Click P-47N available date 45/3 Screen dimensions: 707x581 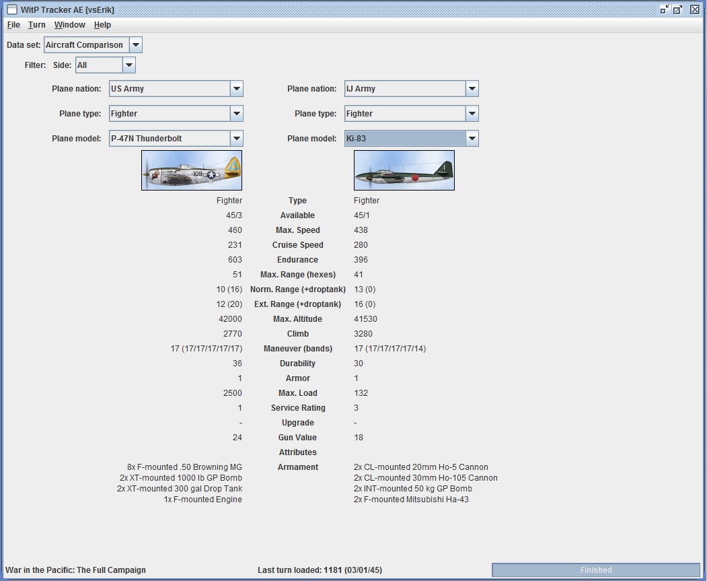(234, 215)
